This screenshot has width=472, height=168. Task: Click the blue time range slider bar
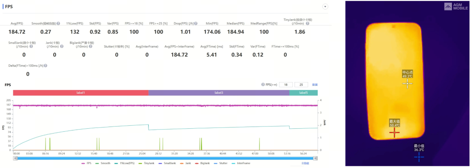pos(165,158)
